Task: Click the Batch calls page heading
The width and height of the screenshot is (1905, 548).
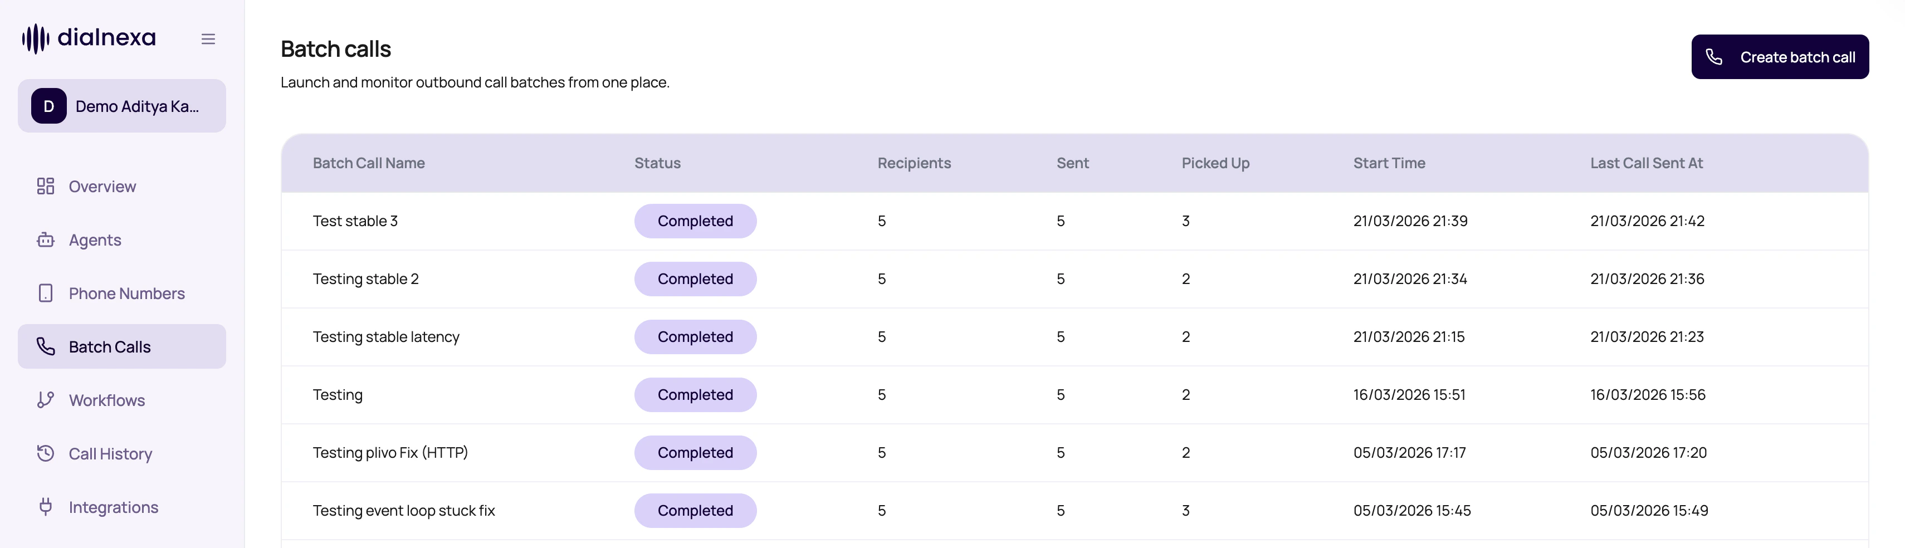Action: coord(336,49)
